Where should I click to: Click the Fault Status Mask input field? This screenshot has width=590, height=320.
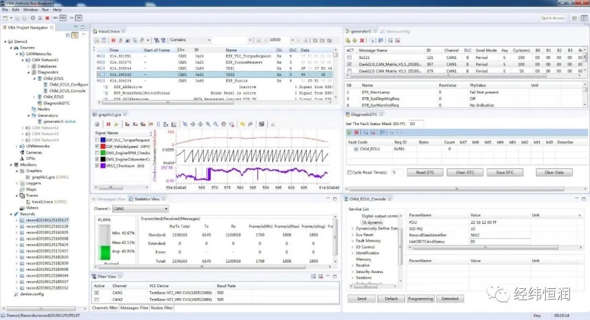pos(416,124)
